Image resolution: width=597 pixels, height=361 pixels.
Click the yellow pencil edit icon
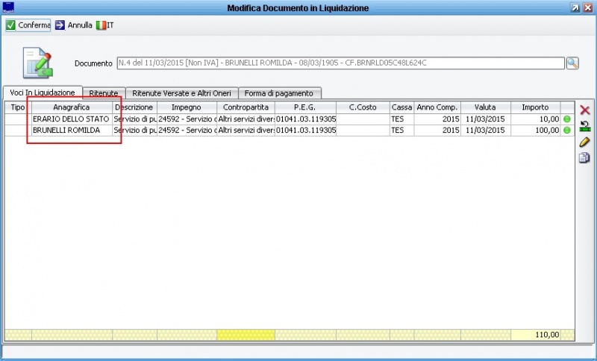[x=585, y=142]
